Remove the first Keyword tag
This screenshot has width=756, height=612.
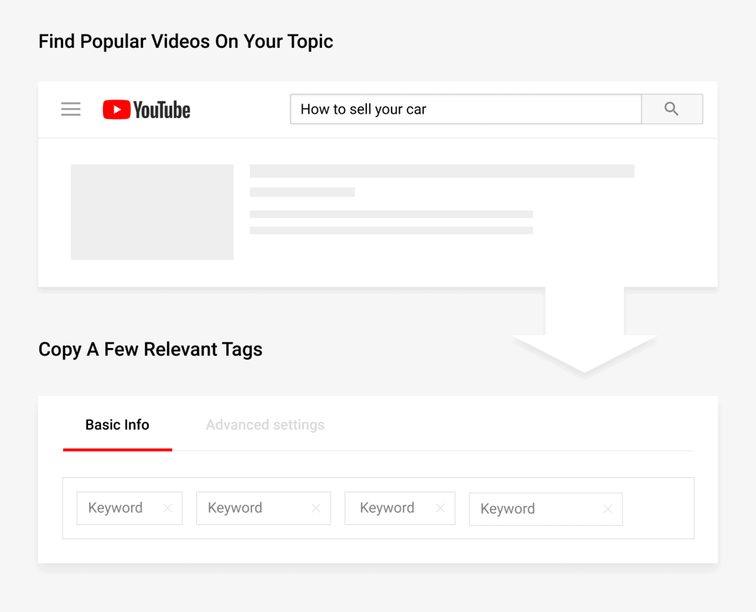pos(167,508)
